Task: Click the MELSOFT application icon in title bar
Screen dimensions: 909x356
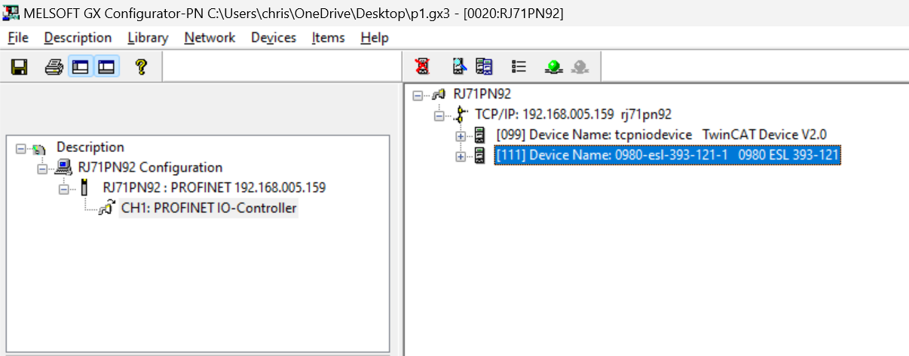Action: click(11, 11)
